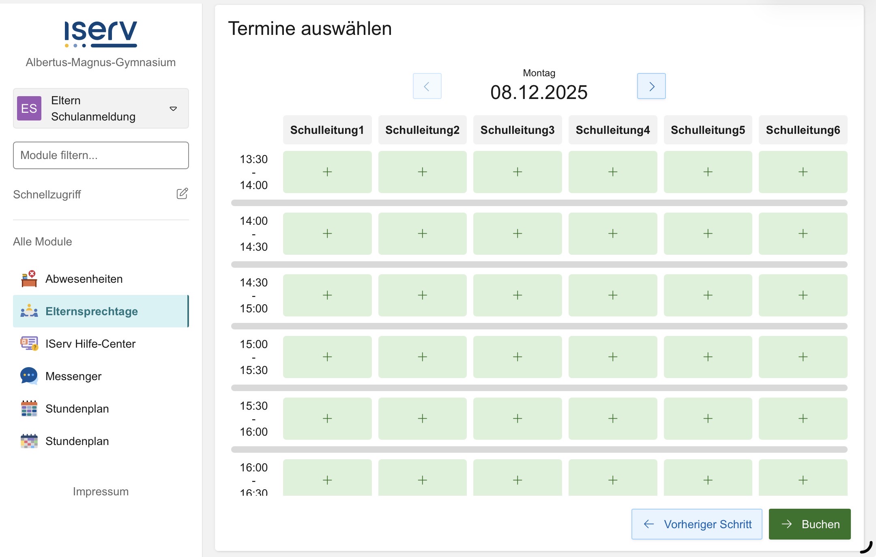Image resolution: width=876 pixels, height=557 pixels.
Task: Click the first Stundenplan calendar icon
Action: 29,409
